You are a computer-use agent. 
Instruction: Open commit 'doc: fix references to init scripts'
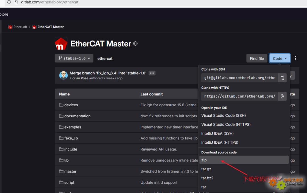tap(169, 116)
